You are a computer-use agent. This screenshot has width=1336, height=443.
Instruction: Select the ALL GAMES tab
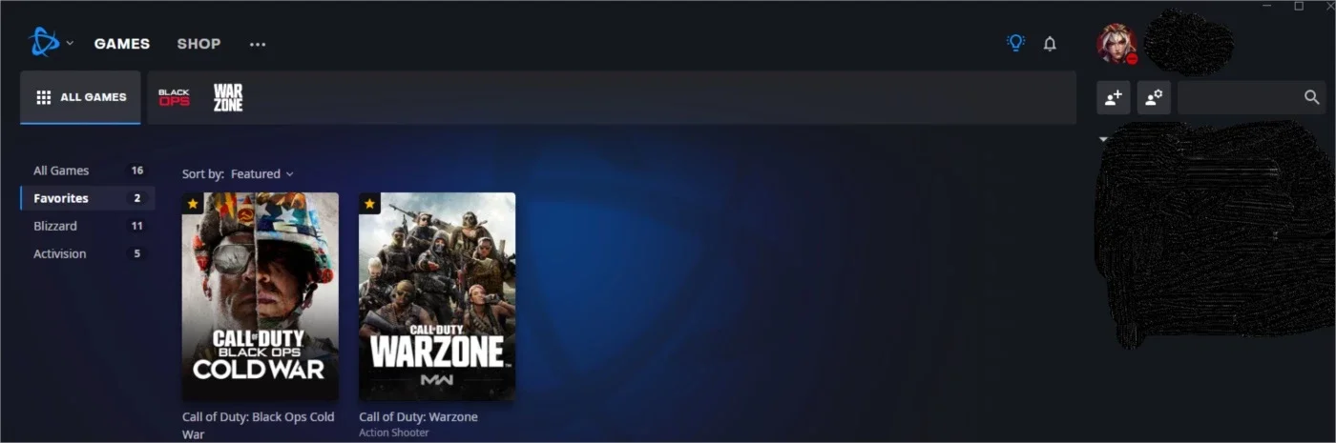[x=80, y=97]
